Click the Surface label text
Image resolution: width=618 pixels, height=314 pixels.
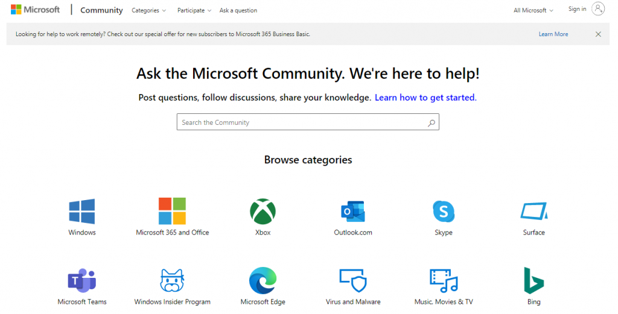tap(534, 233)
